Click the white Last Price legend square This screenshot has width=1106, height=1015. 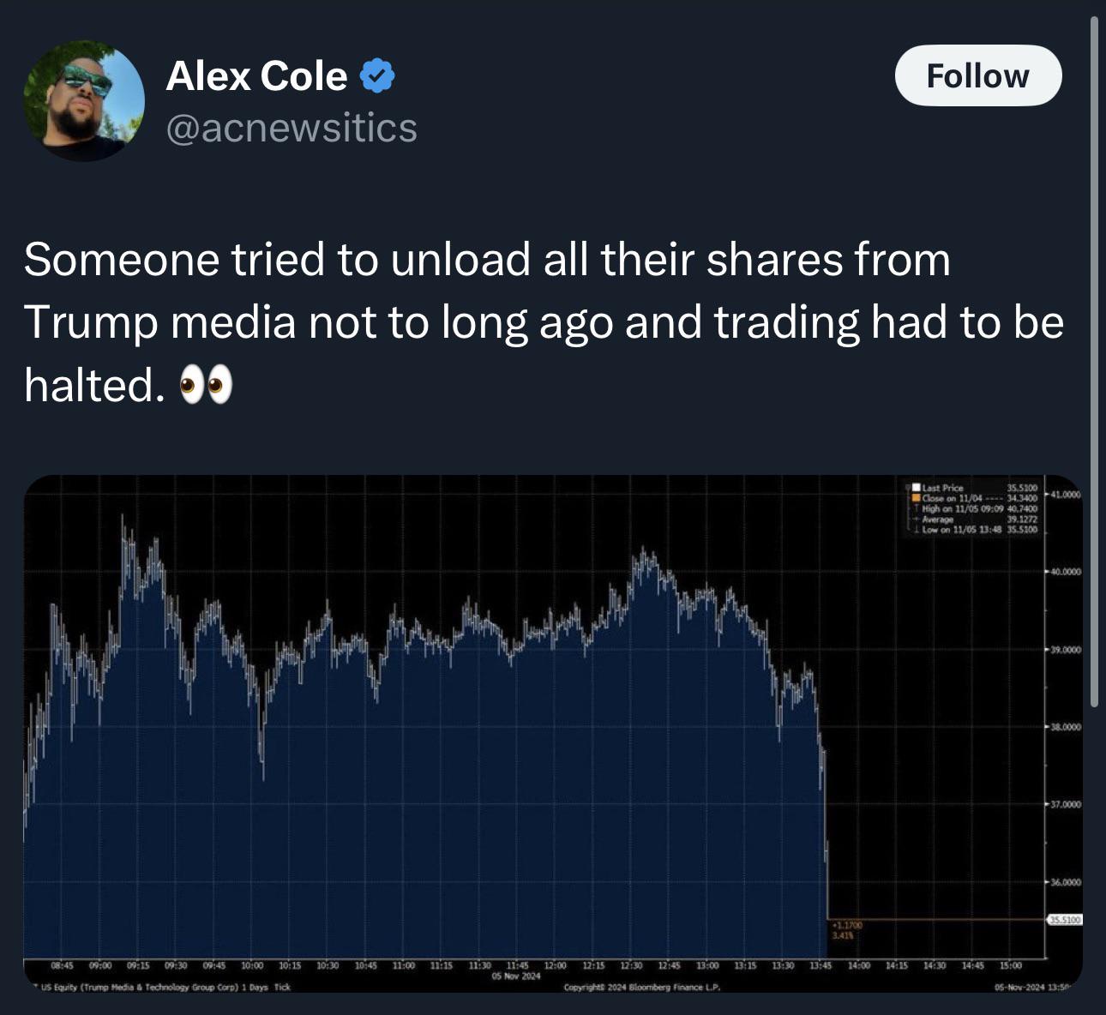(x=916, y=488)
